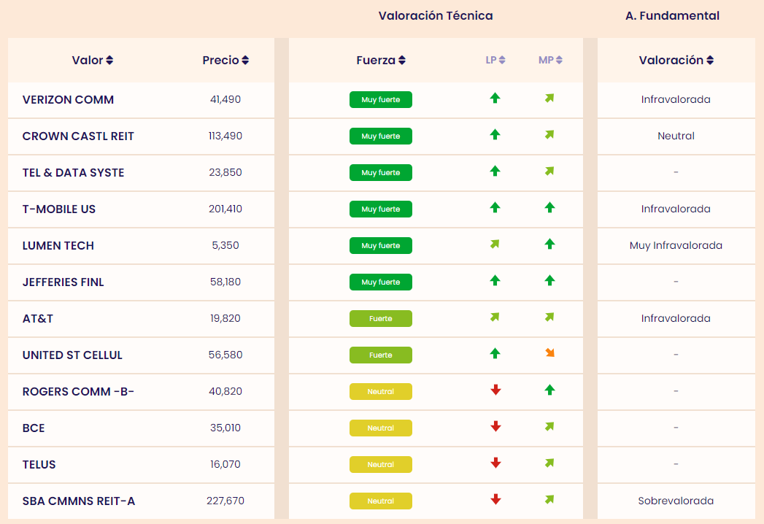The height and width of the screenshot is (524, 764).
Task: Open the BCE stock link
Action: pos(34,428)
